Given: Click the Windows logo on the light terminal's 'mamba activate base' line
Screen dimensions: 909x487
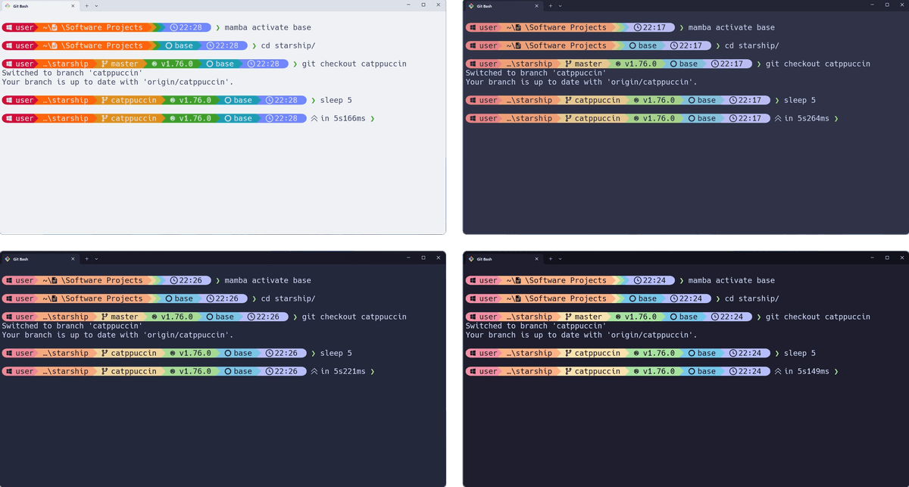Looking at the screenshot, I should pyautogui.click(x=9, y=27).
